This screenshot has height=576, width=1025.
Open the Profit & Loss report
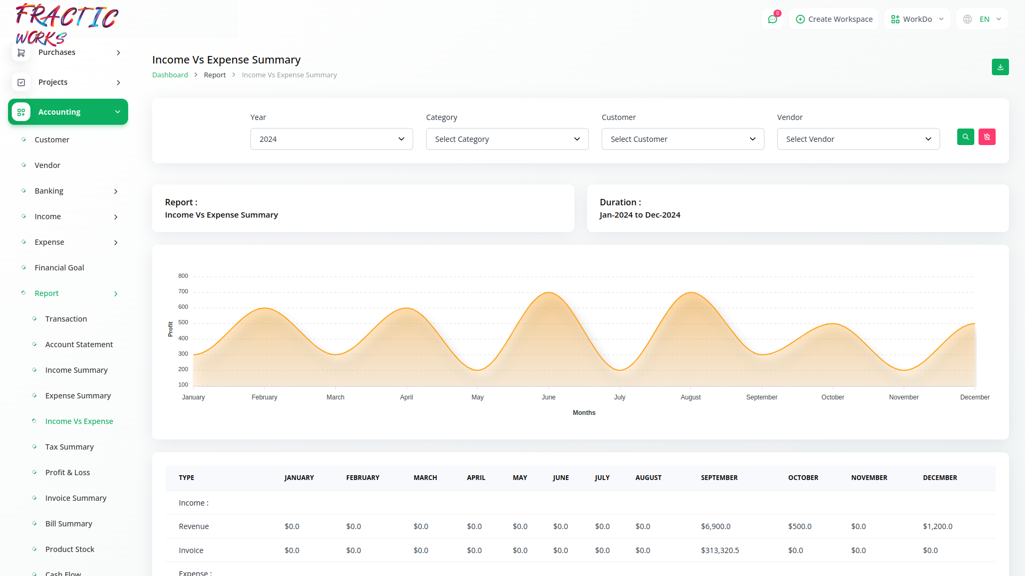68,473
